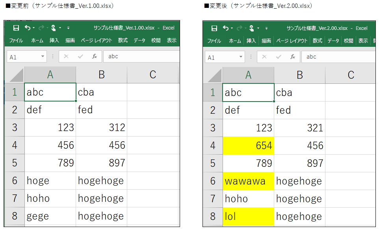Click insert function fx icon in Ver.1.00
379x229 pixels.
coord(95,57)
